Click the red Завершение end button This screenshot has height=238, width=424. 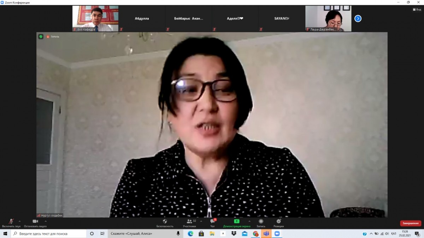click(x=411, y=223)
